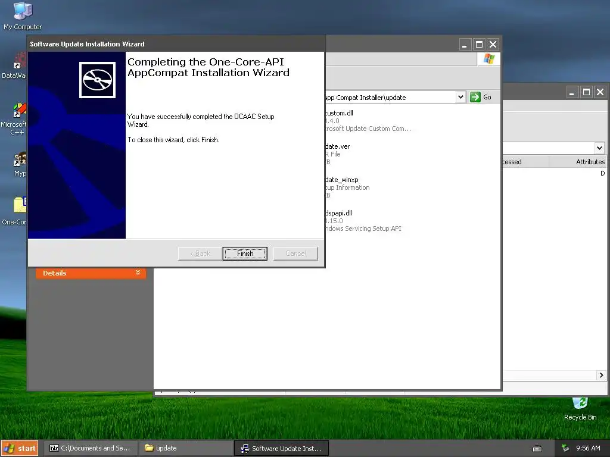Open the dropdown in the 7-Zip window
This screenshot has height=457, width=610.
pyautogui.click(x=599, y=148)
